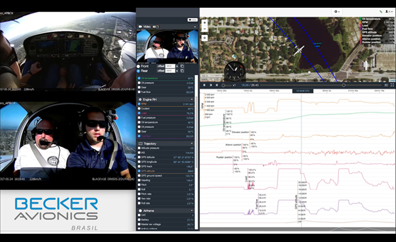Open the user account menu
Screen dimensions: 396x242
[389, 11]
